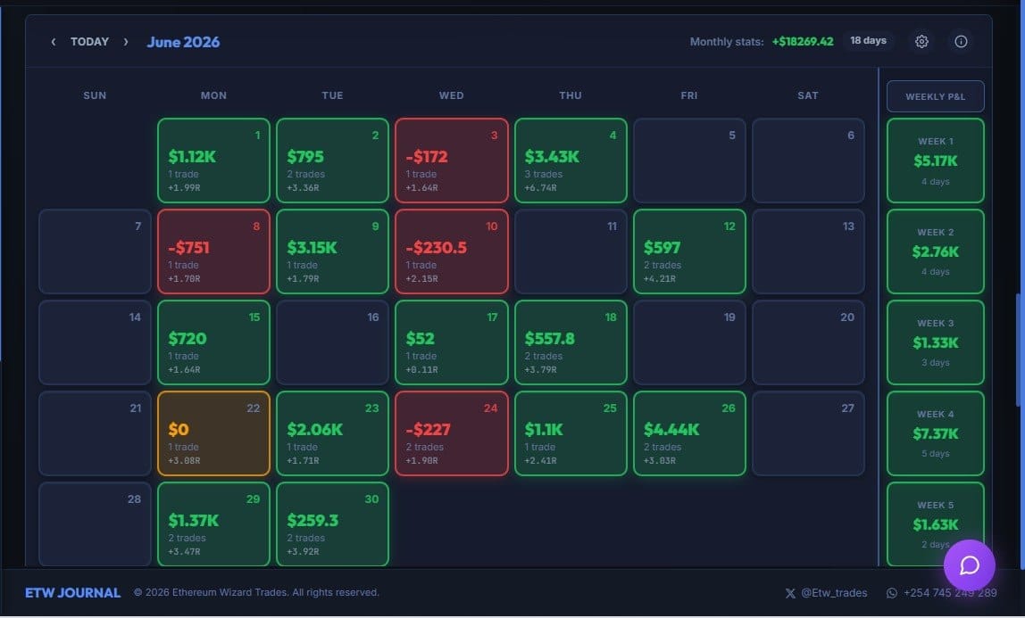Screen dimensions: 1025x618
Task: Select empty day 6
Action: click(809, 161)
